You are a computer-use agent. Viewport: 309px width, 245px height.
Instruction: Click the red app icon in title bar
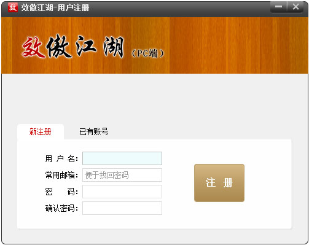13,7
